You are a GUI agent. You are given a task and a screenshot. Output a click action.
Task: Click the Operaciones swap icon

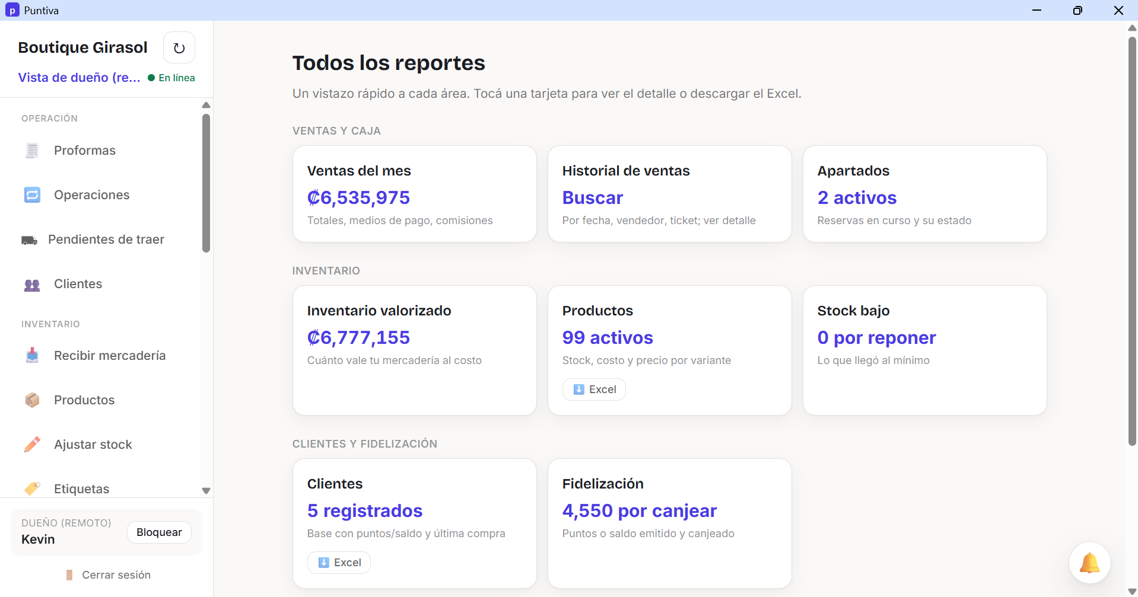coord(32,195)
